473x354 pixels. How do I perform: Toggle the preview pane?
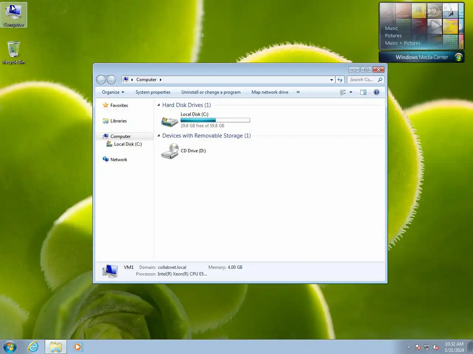363,92
